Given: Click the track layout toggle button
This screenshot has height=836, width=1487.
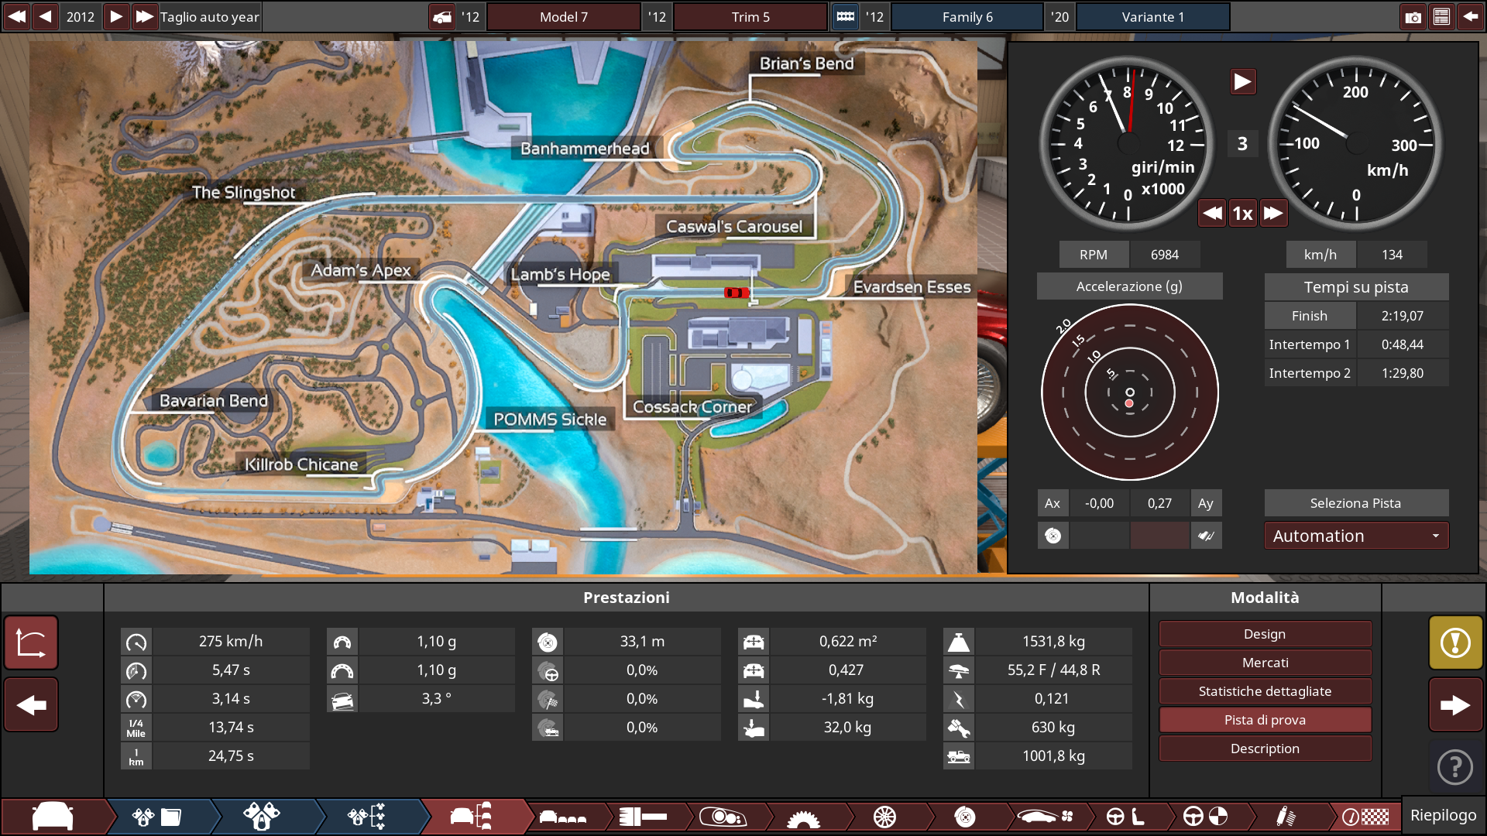Looking at the screenshot, I should [x=31, y=642].
